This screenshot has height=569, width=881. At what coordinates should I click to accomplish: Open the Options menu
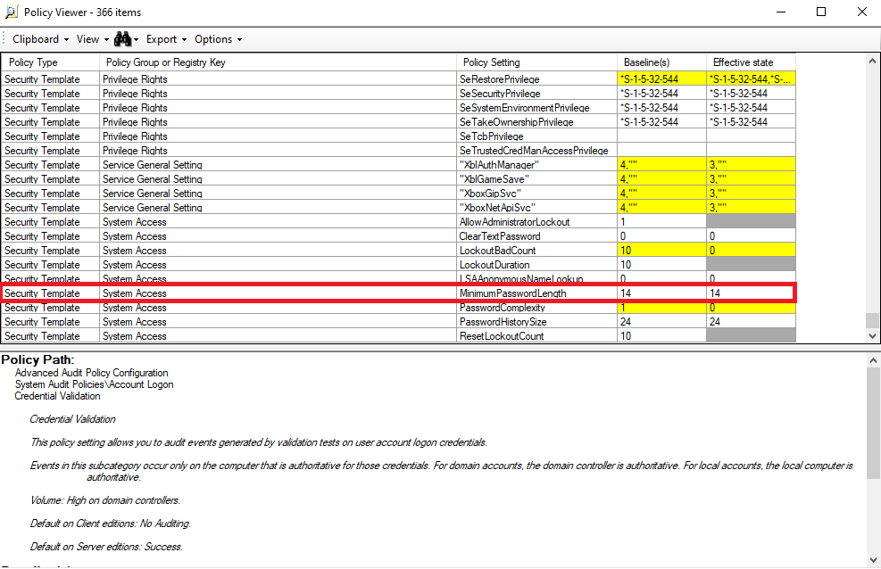[x=218, y=39]
